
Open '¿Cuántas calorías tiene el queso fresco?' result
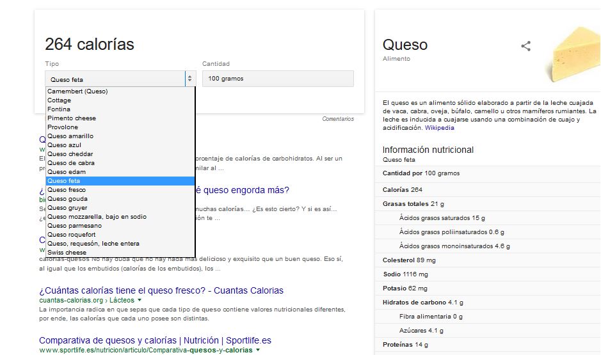[161, 290]
